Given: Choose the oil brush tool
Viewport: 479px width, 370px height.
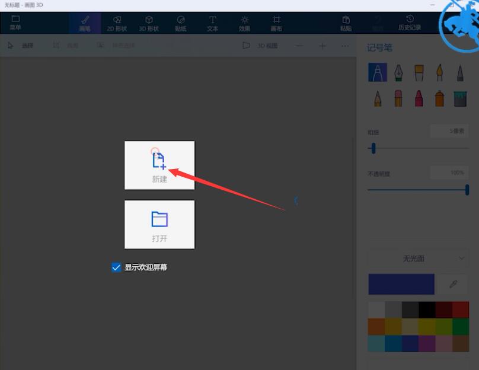Looking at the screenshot, I should (419, 72).
